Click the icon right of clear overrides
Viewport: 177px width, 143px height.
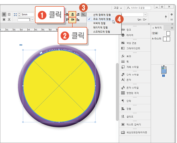145,20
